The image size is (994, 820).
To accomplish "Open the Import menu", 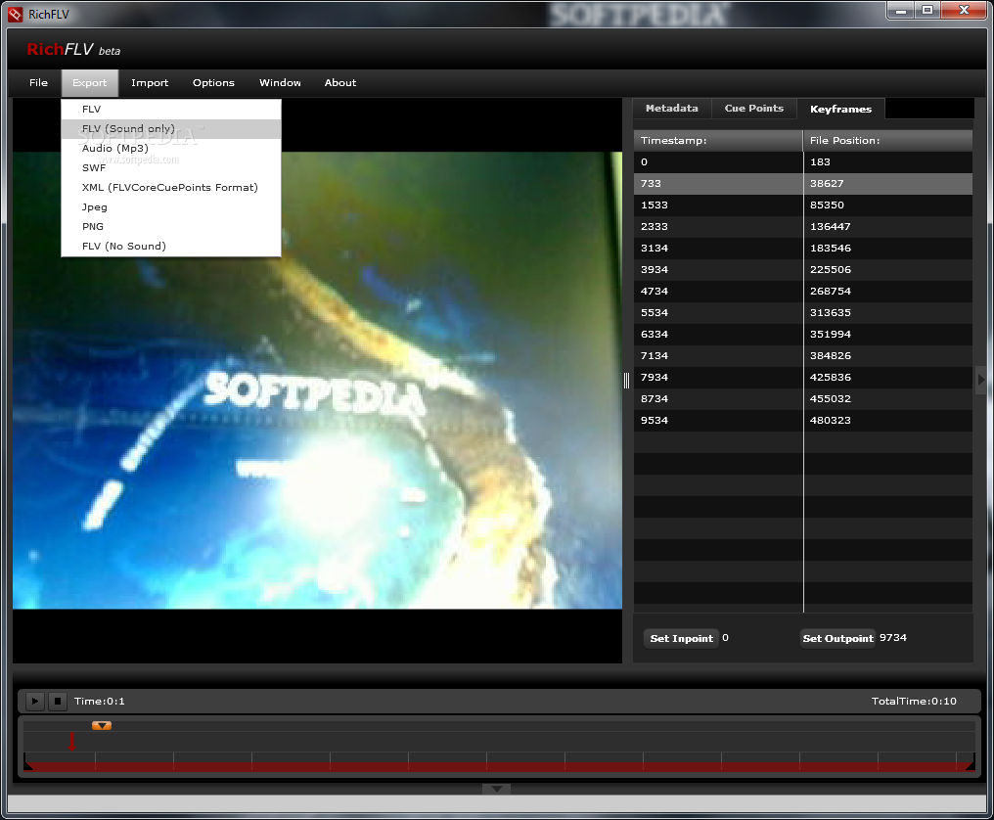I will point(150,82).
